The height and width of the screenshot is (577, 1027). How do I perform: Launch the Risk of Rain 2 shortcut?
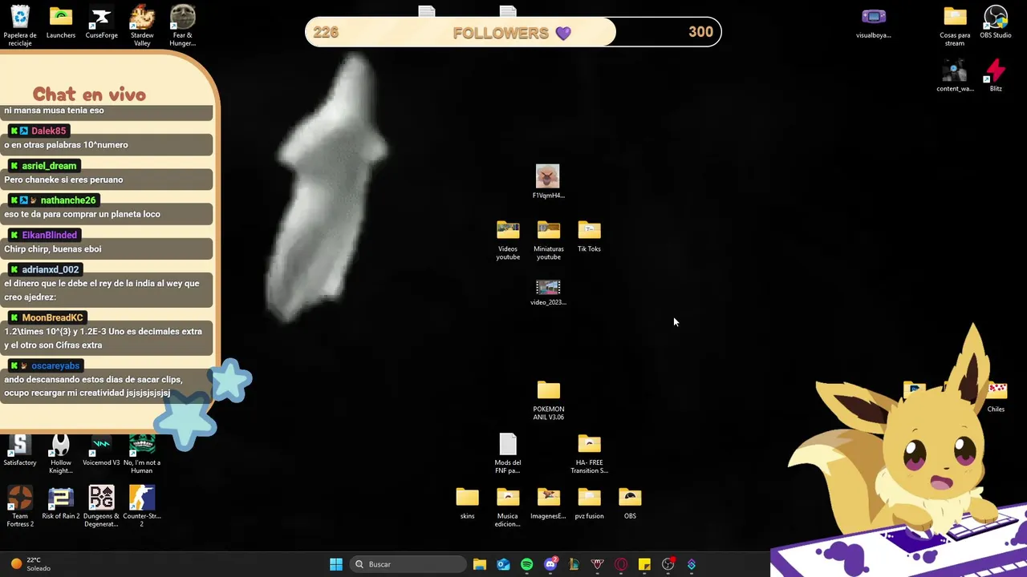61,503
